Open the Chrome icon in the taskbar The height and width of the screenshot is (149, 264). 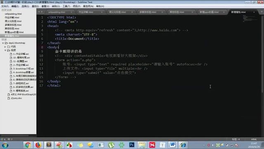click(28, 145)
